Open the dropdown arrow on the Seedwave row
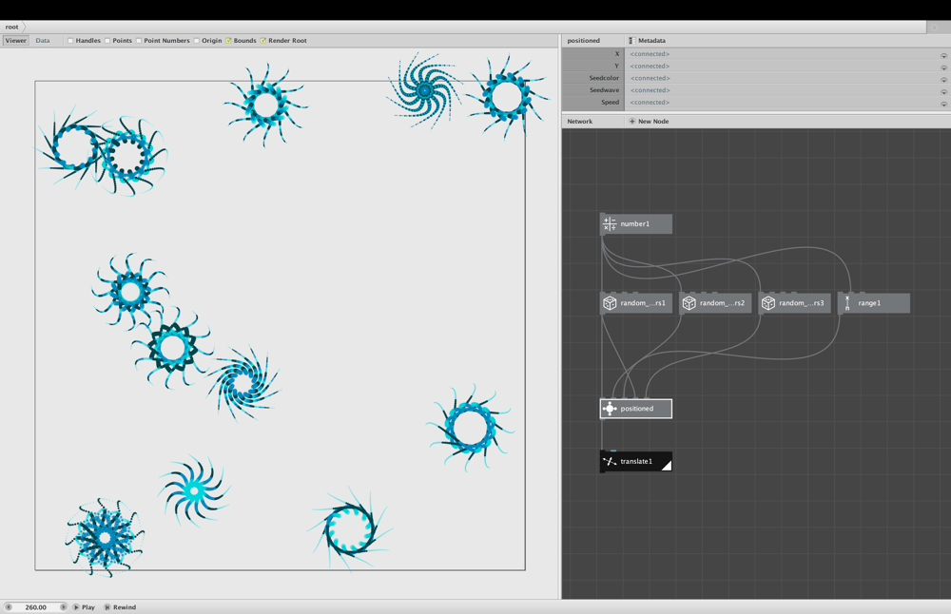951x614 pixels. pyautogui.click(x=943, y=91)
